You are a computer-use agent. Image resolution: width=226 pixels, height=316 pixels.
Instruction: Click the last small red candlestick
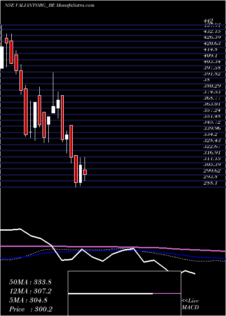tap(85, 172)
